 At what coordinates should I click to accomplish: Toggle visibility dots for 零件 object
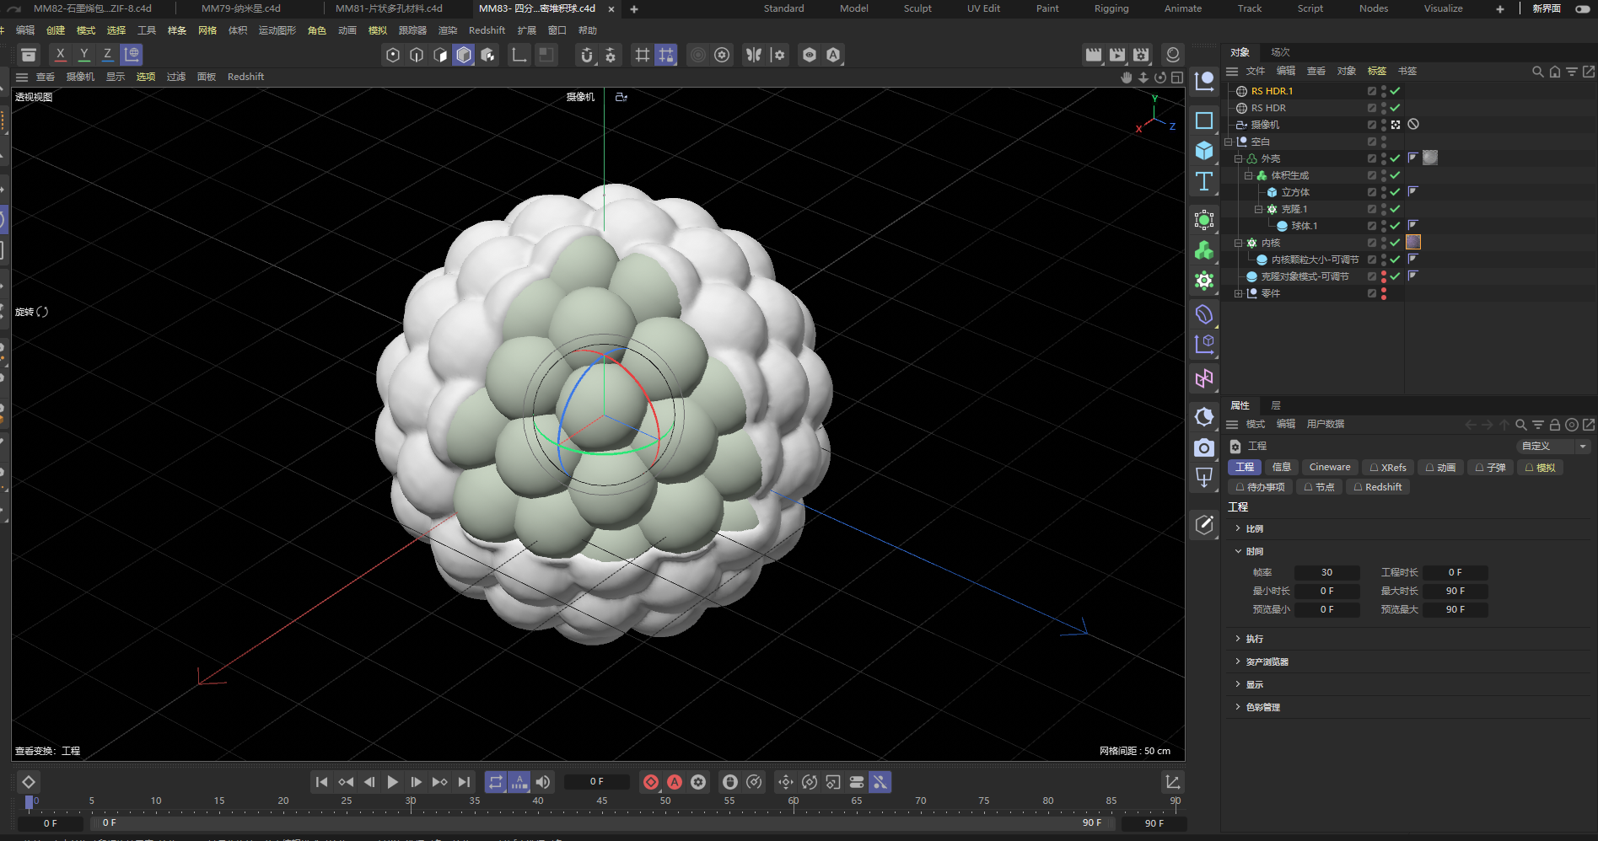pos(1384,293)
